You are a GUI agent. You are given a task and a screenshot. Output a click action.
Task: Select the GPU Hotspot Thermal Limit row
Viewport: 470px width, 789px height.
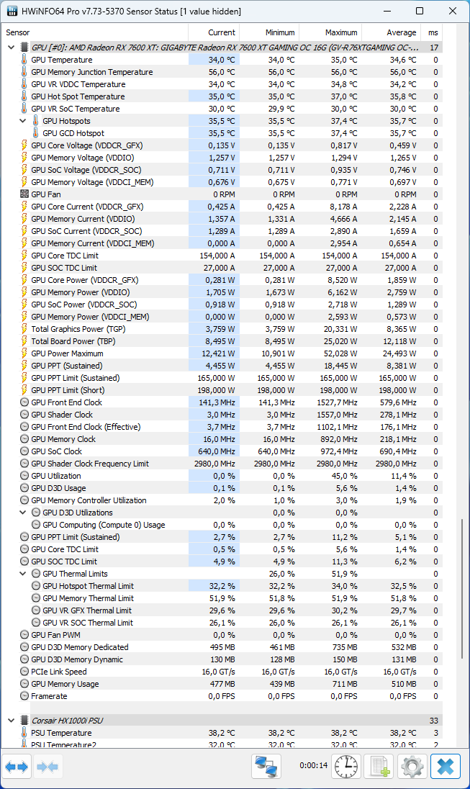[x=222, y=586]
